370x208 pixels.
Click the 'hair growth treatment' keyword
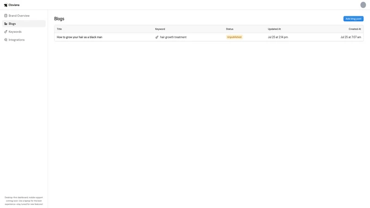[x=173, y=37]
